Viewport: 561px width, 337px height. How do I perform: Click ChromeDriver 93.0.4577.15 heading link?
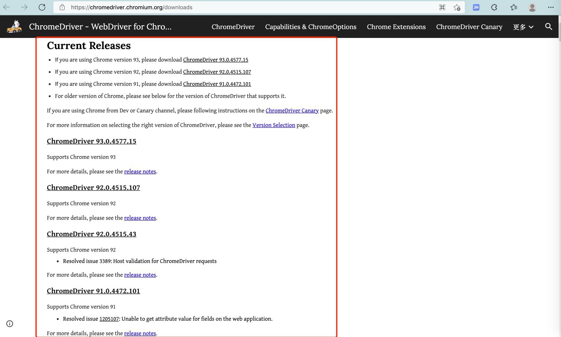91,141
